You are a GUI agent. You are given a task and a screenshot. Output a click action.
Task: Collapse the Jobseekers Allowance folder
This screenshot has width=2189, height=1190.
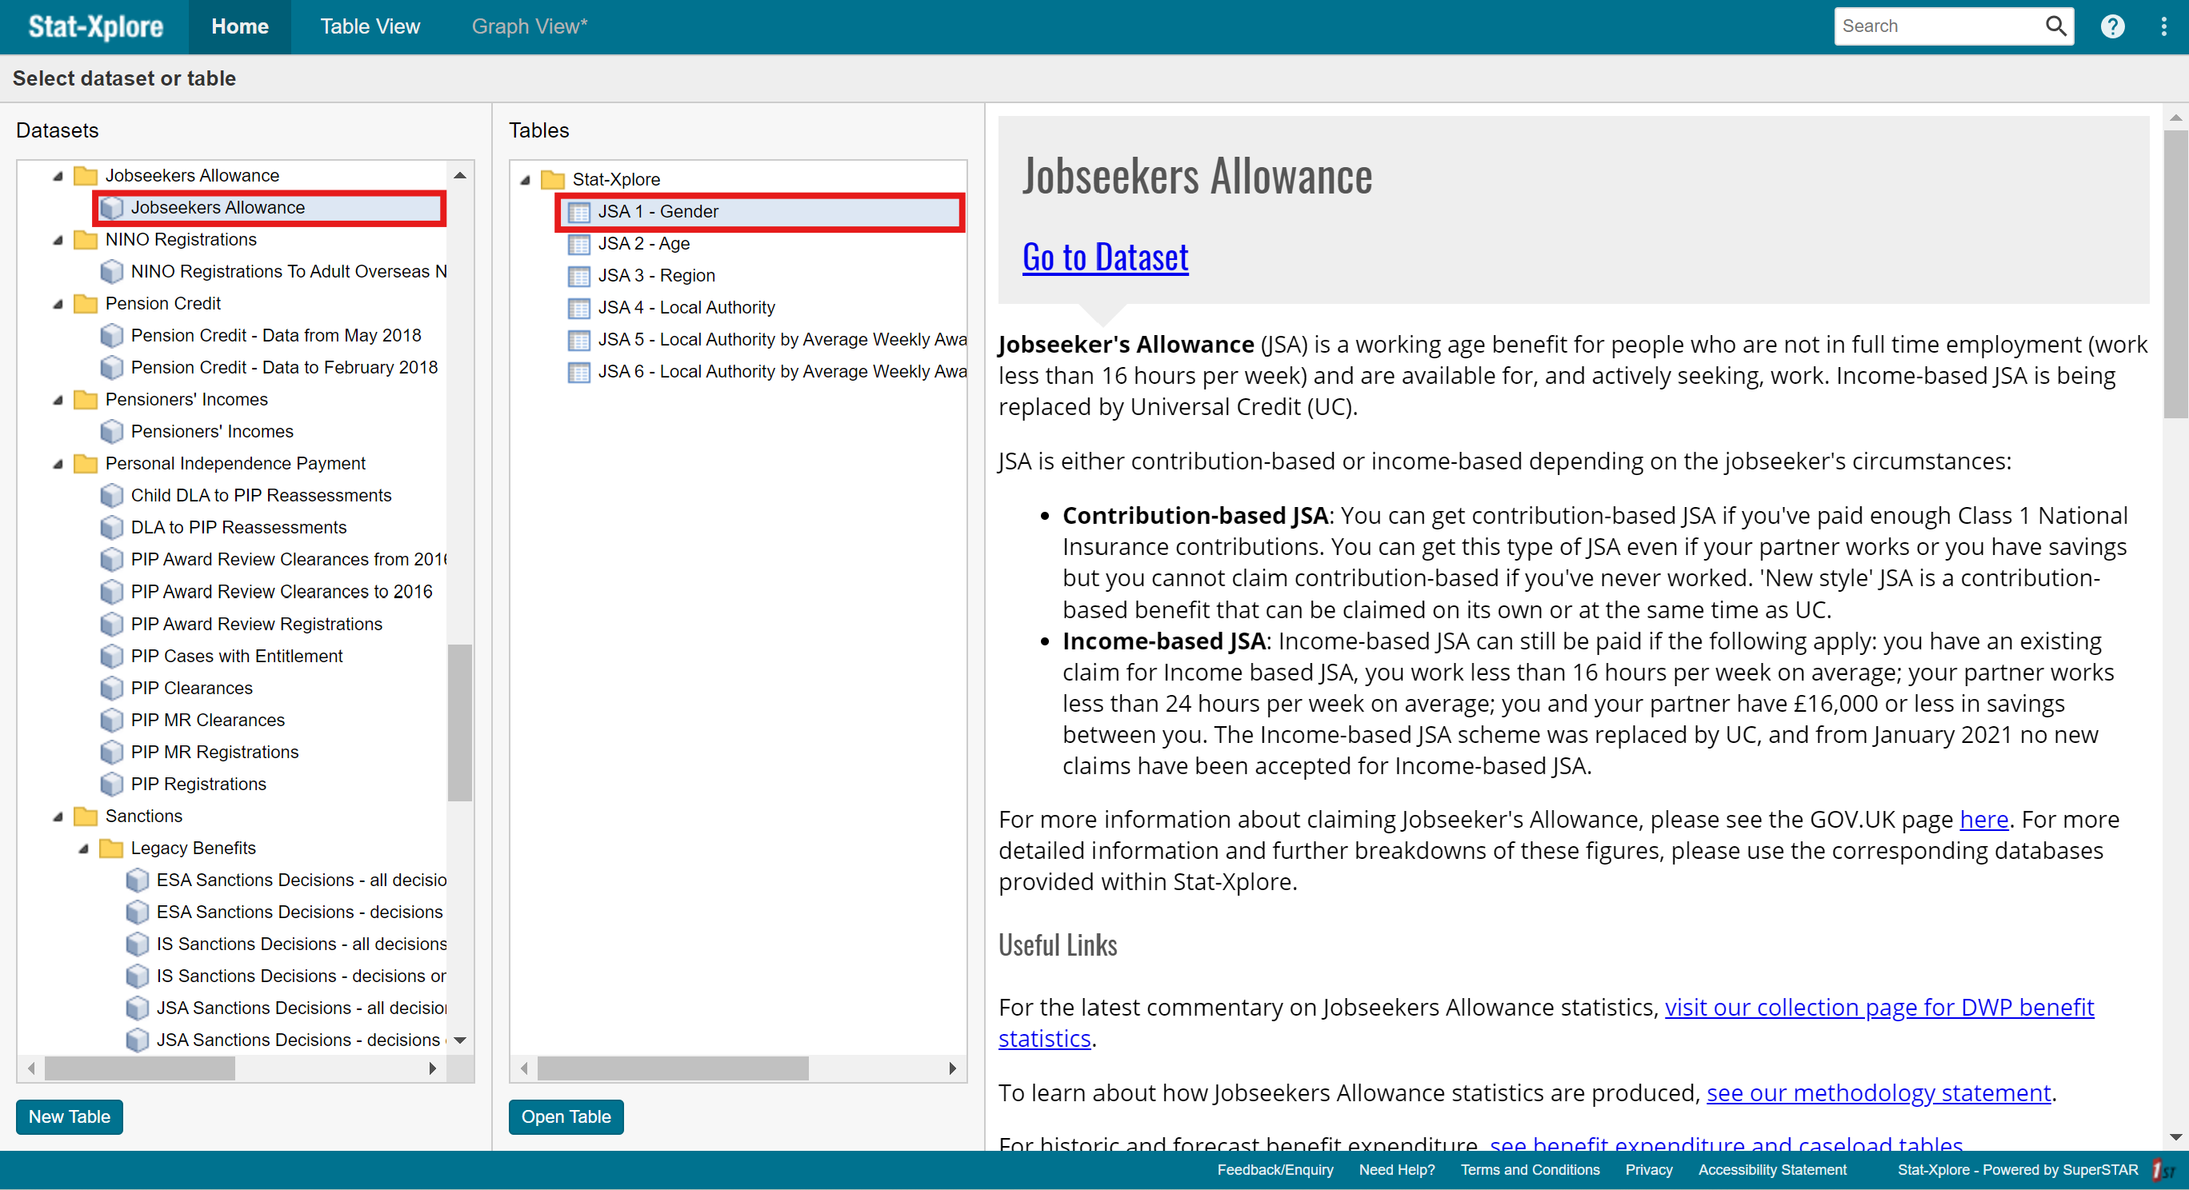58,177
